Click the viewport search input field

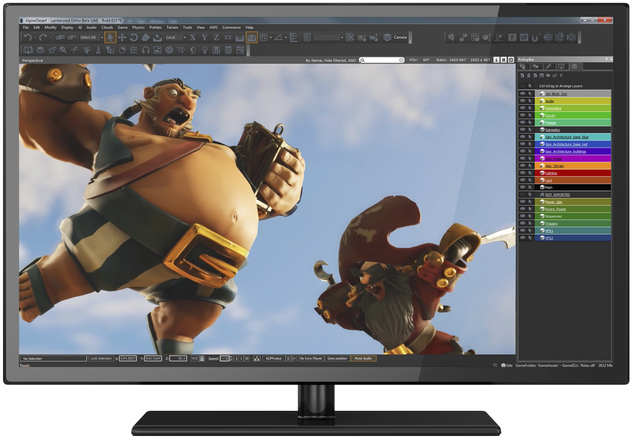coord(382,60)
